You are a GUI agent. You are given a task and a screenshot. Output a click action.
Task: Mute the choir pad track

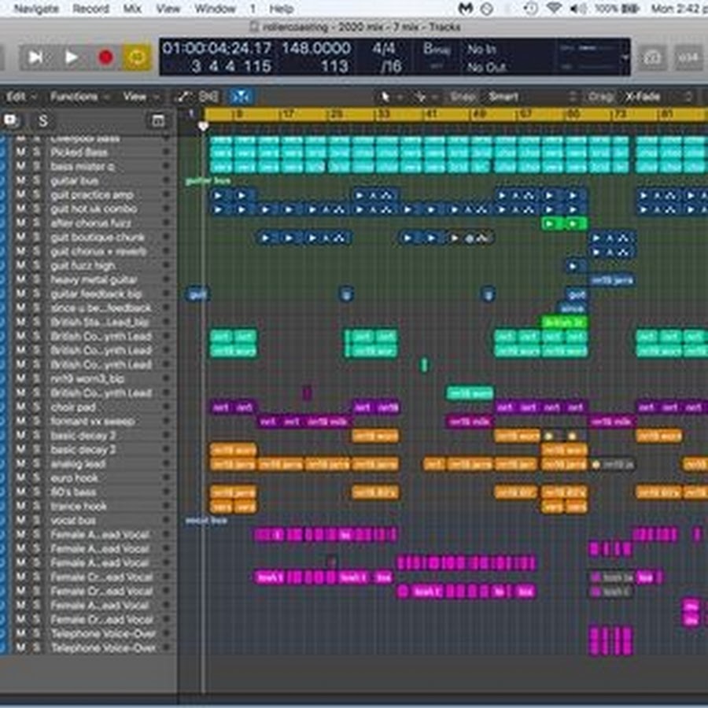pos(21,407)
